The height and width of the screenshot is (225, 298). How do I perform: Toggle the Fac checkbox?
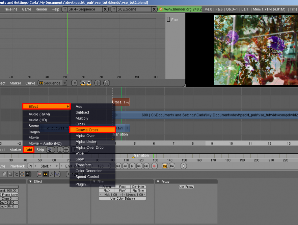pos(168,19)
